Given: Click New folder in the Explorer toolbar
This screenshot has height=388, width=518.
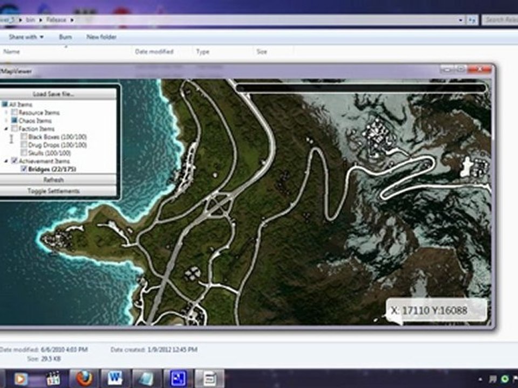Looking at the screenshot, I should (101, 37).
